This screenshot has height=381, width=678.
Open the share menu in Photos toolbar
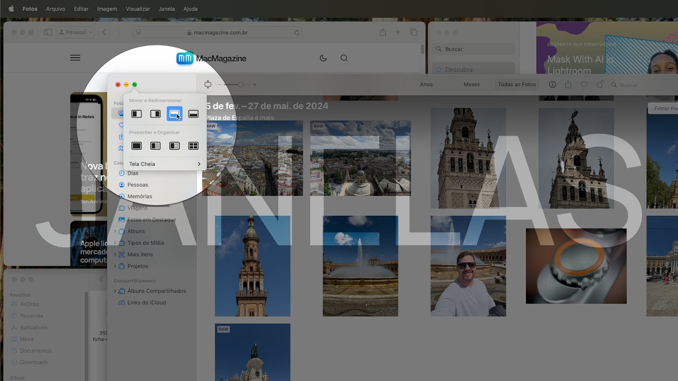(568, 85)
